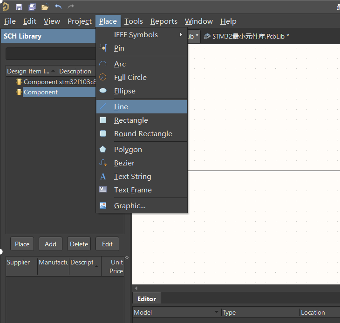Expand the IEEE Symbols submenu arrow

pos(181,34)
